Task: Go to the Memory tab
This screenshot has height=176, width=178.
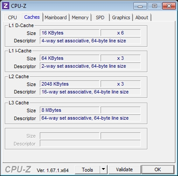Action: [x=80, y=17]
